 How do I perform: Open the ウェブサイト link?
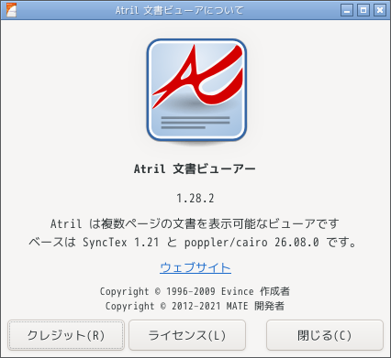click(195, 267)
